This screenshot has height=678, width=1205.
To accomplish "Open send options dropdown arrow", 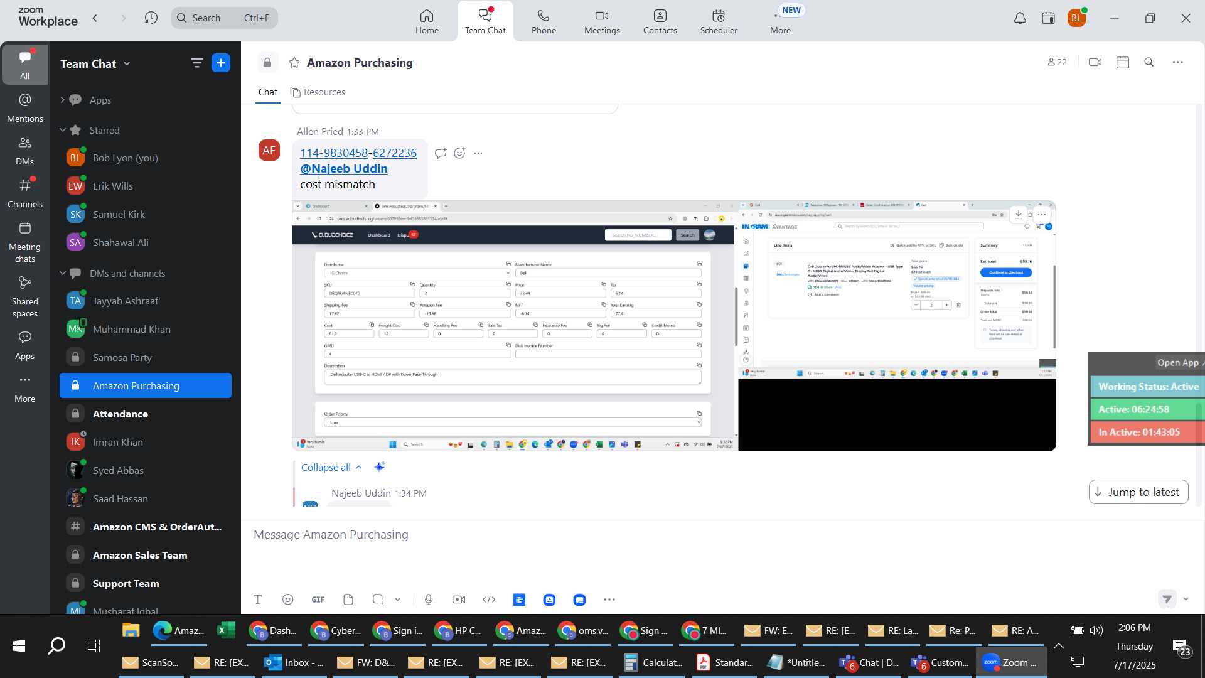I will [x=1186, y=599].
